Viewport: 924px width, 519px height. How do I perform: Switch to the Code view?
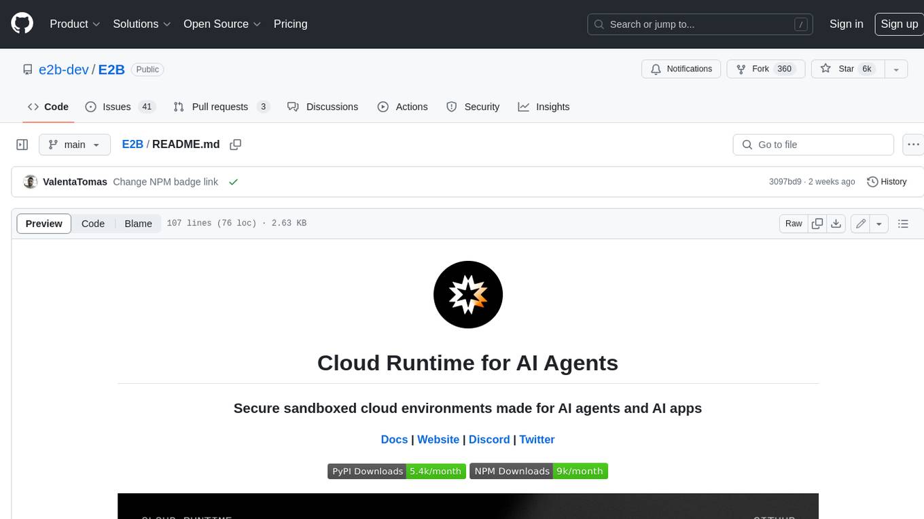pyautogui.click(x=93, y=223)
